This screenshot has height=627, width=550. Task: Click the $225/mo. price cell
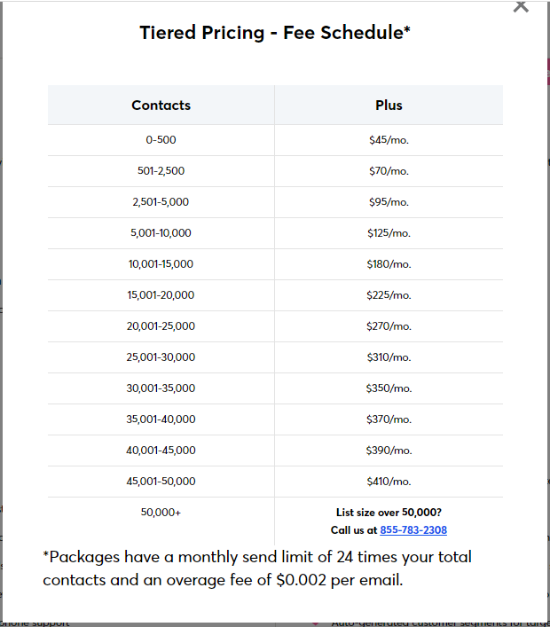[x=389, y=295]
